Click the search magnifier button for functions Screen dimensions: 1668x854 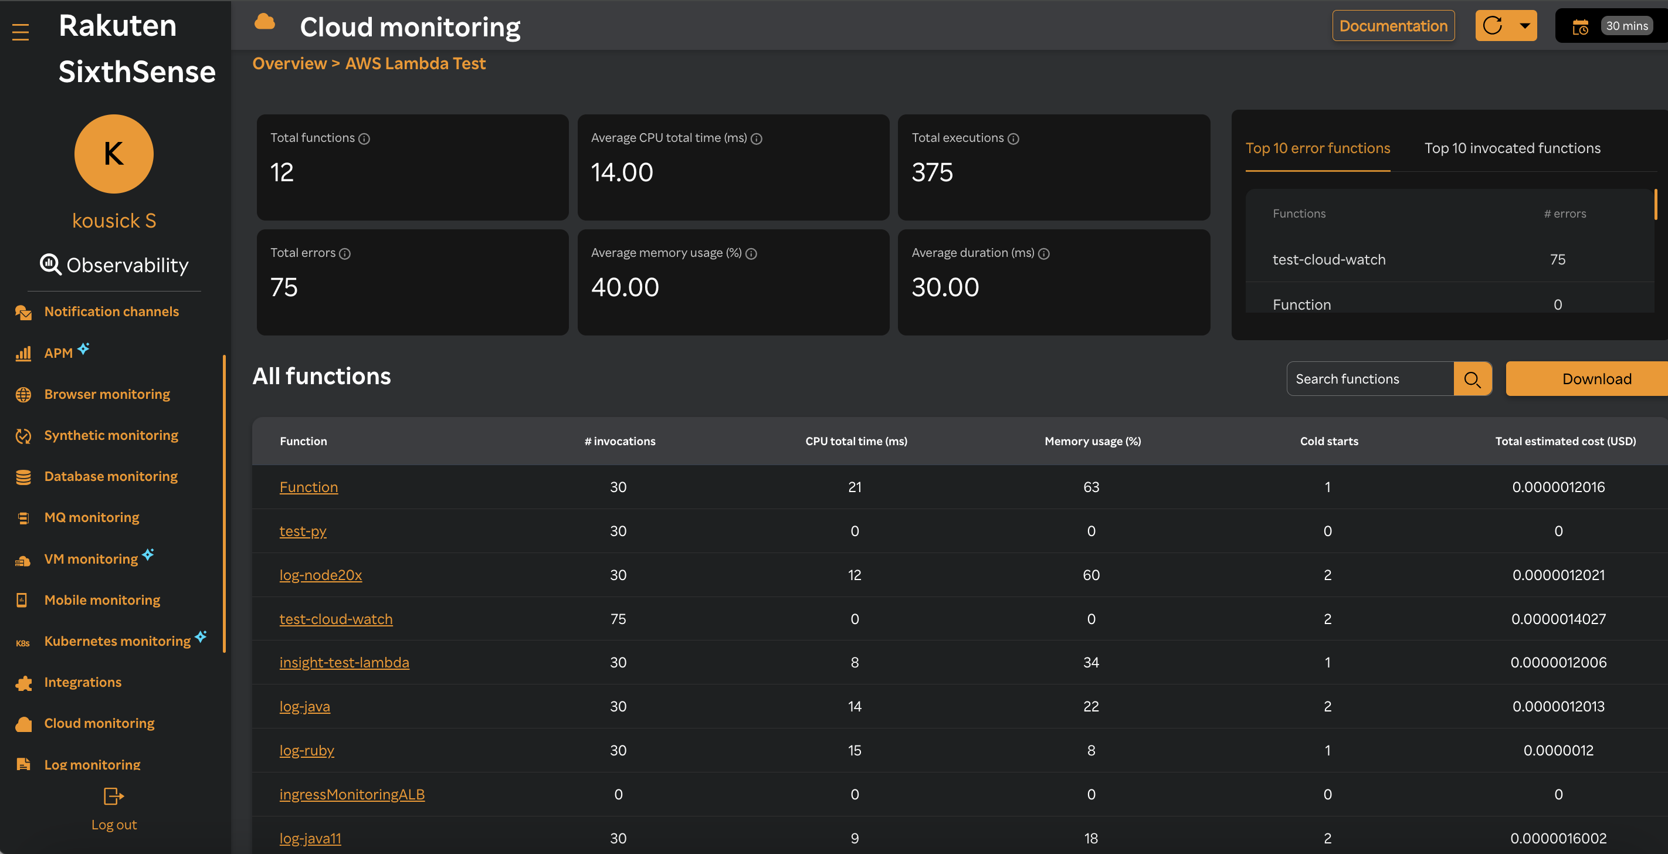pyautogui.click(x=1473, y=379)
